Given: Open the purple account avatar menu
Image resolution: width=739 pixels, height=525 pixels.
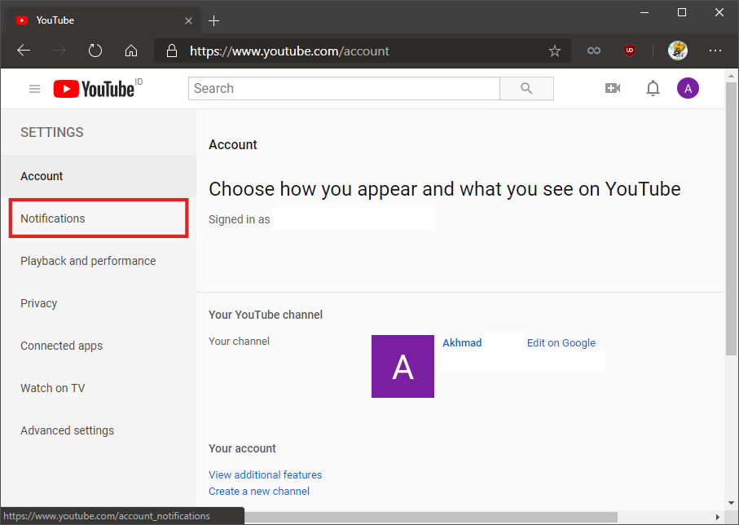Looking at the screenshot, I should pyautogui.click(x=688, y=89).
